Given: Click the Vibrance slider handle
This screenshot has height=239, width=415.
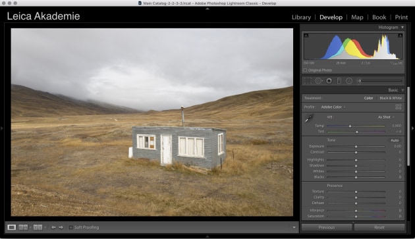Looking at the screenshot, I should pos(356,211).
